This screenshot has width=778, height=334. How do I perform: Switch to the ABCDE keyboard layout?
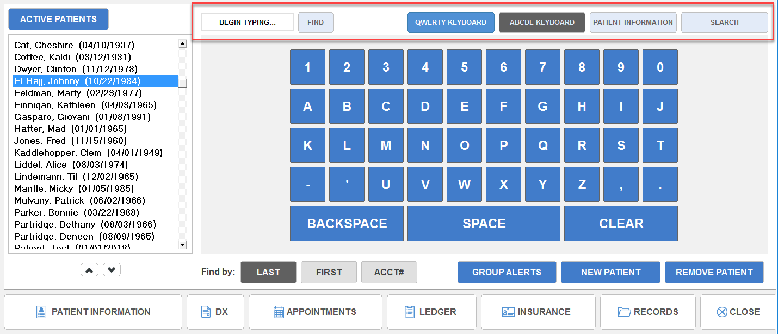(x=542, y=22)
